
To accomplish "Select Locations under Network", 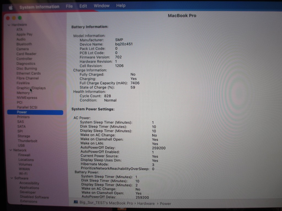I will point(26,160).
